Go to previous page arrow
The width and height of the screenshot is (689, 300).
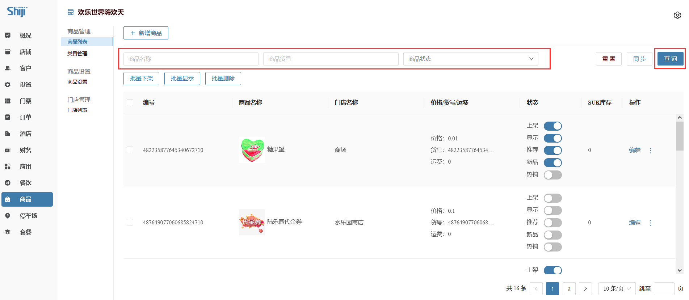536,289
